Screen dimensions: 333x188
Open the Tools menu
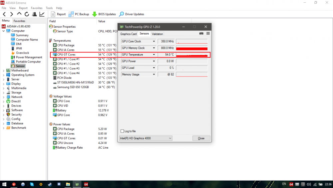(49, 8)
